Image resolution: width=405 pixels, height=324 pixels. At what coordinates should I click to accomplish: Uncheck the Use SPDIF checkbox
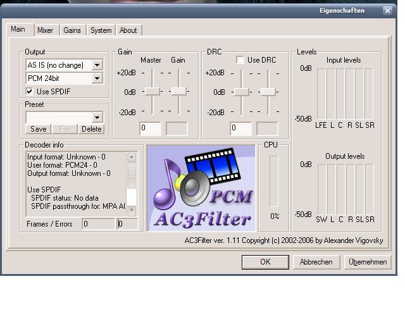[30, 92]
